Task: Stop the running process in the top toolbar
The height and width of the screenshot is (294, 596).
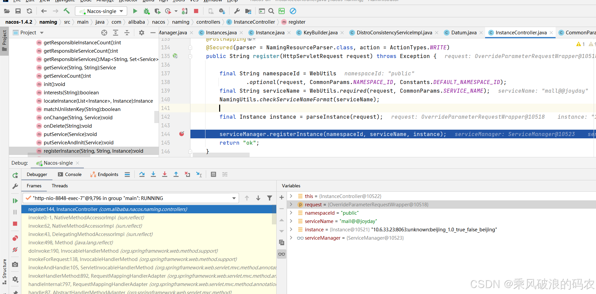Action: pyautogui.click(x=196, y=11)
